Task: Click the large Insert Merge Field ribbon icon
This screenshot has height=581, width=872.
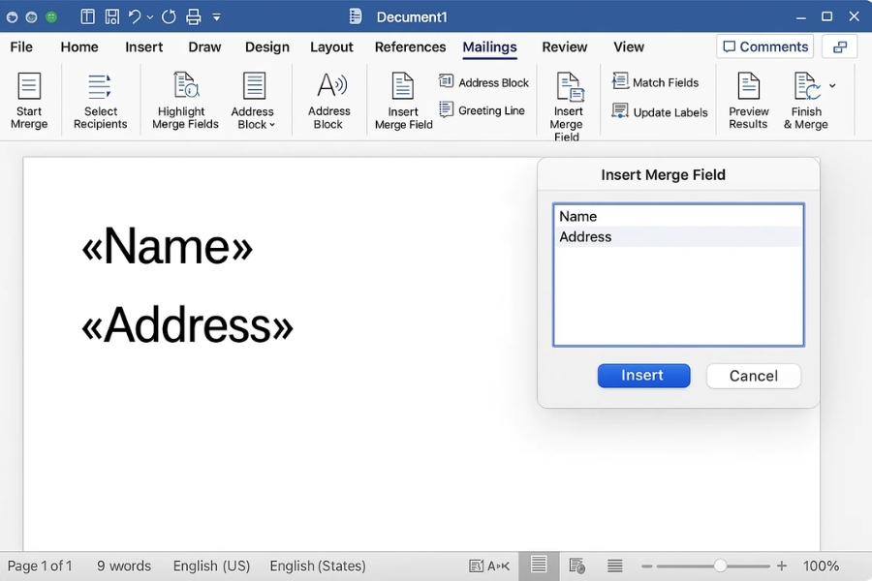Action: (x=568, y=100)
